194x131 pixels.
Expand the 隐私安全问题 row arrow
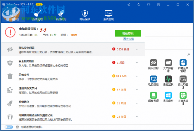137,49
